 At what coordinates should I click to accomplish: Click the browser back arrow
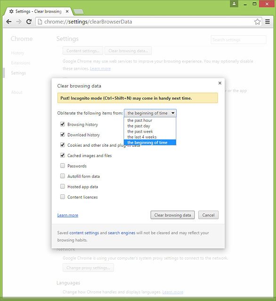tap(9, 22)
